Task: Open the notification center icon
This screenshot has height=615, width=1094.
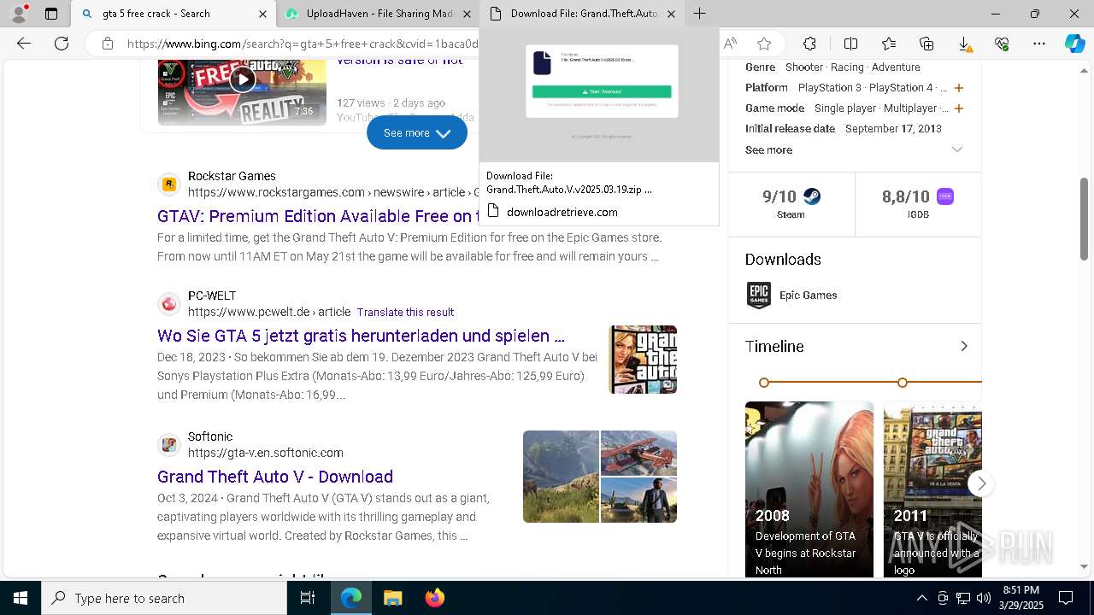Action: pyautogui.click(x=1066, y=598)
